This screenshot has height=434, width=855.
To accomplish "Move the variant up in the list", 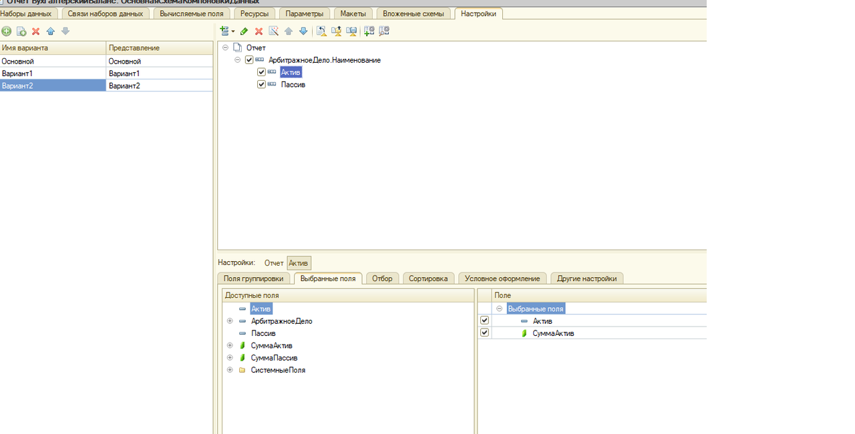I will click(x=51, y=31).
